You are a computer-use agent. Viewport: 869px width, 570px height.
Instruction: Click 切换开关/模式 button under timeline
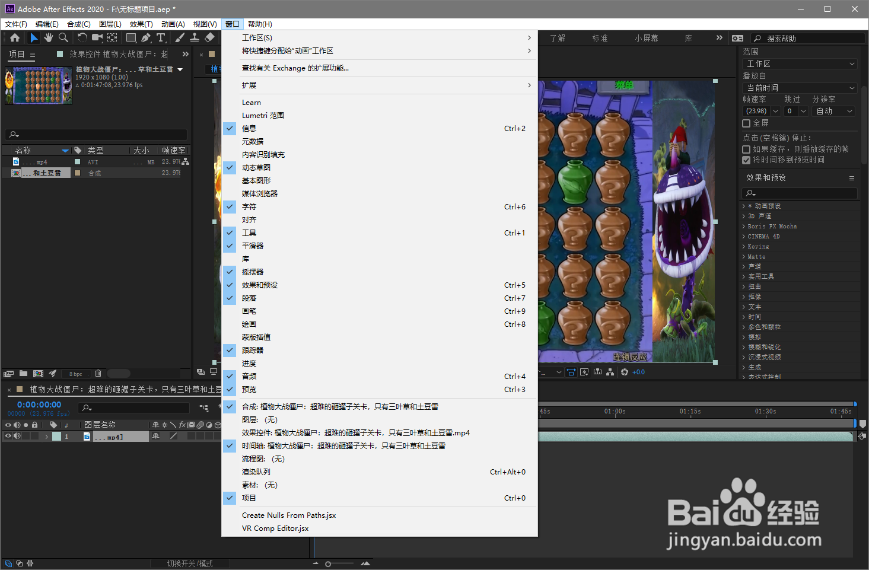pyautogui.click(x=190, y=563)
